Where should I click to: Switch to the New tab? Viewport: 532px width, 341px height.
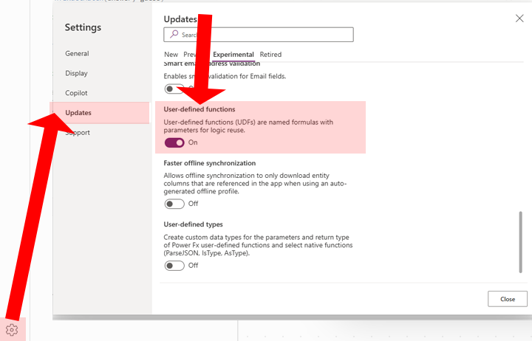pyautogui.click(x=171, y=54)
